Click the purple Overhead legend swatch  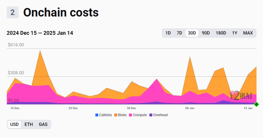tap(151, 115)
